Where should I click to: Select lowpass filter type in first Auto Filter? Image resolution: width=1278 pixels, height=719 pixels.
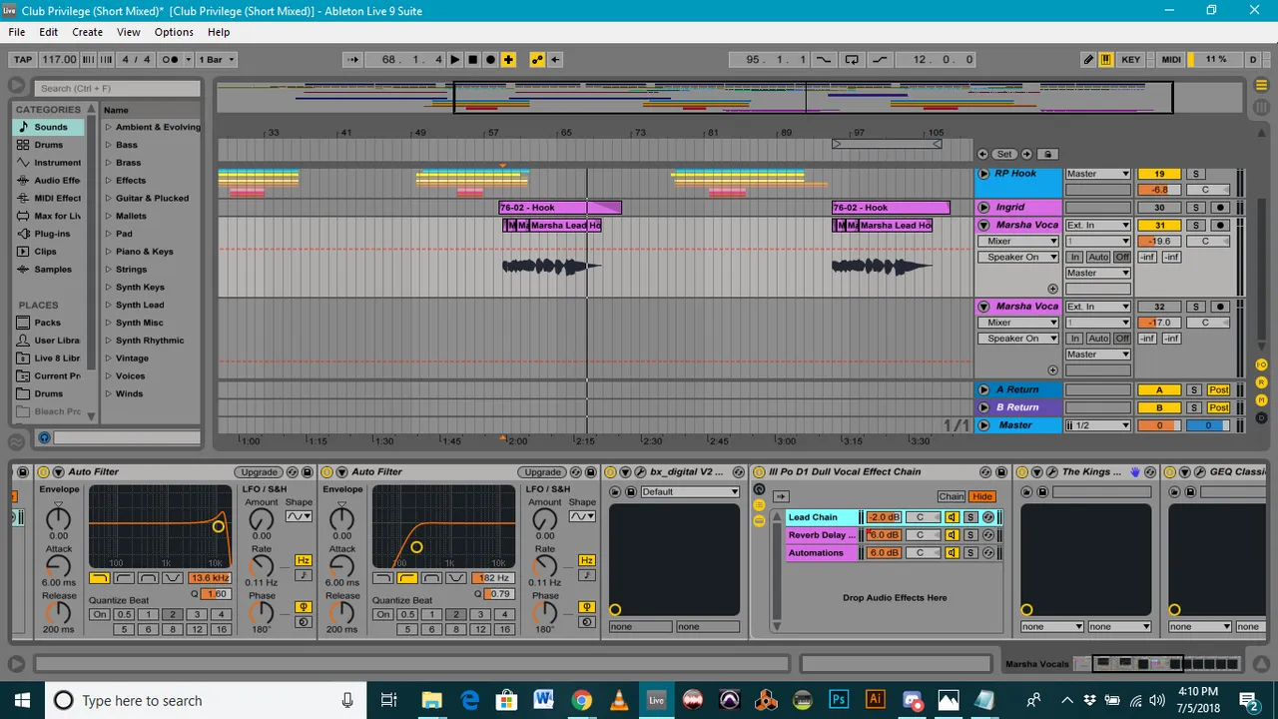coord(100,578)
